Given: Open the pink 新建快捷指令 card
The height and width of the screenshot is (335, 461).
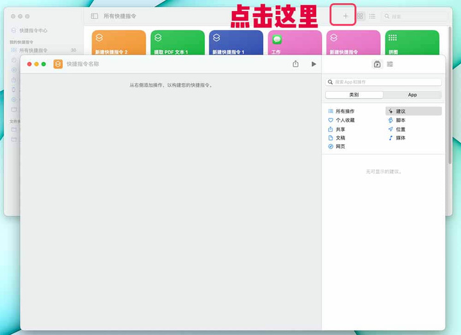Looking at the screenshot, I should coord(353,43).
